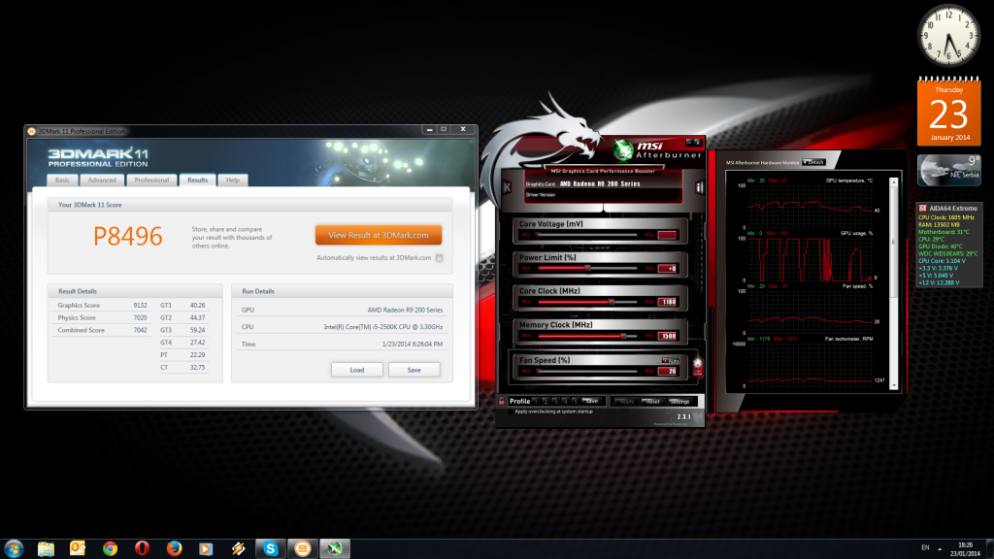Select Afterburner profile slot 4
Image resolution: width=994 pixels, height=559 pixels.
565,401
